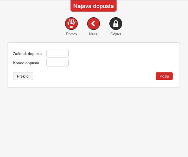Click the Začetek dopusta field label
The image size is (188, 157).
coord(27,54)
